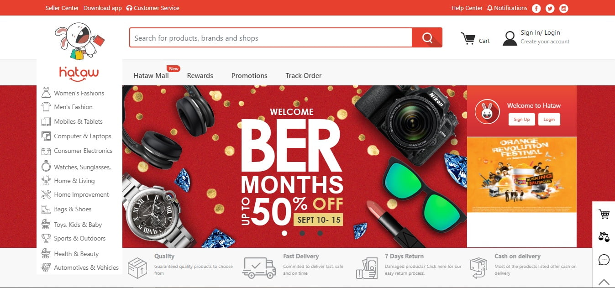Image resolution: width=615 pixels, height=288 pixels.
Task: Open Hataw's Instagram page icon
Action: coord(564,8)
